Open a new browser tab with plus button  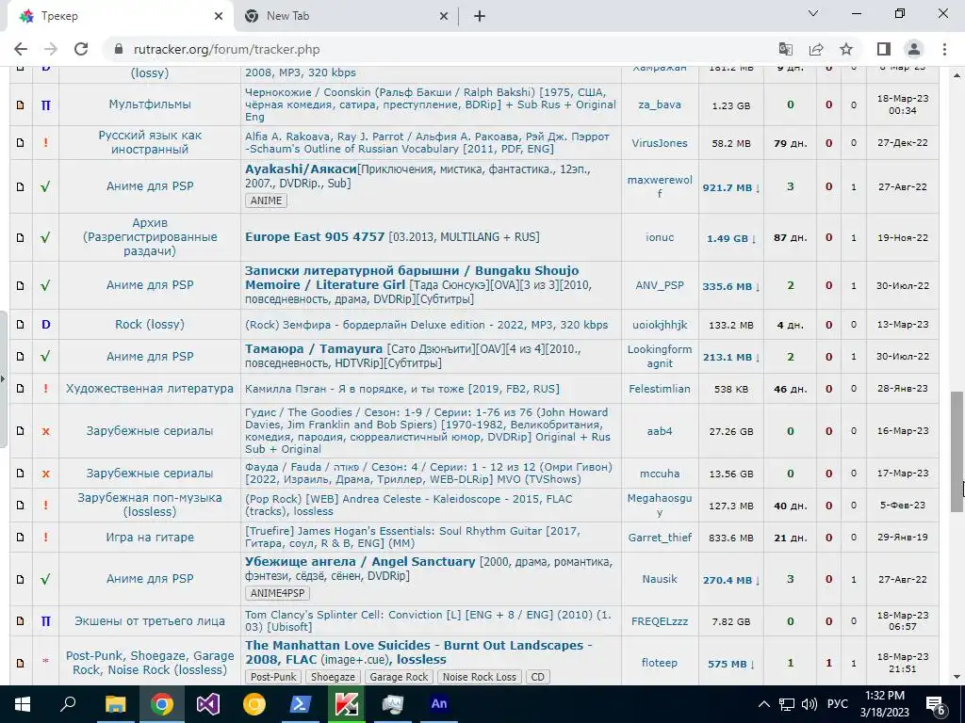click(480, 16)
